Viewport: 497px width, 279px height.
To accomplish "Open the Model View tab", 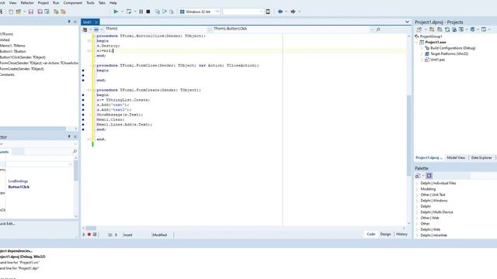I will tap(456, 157).
